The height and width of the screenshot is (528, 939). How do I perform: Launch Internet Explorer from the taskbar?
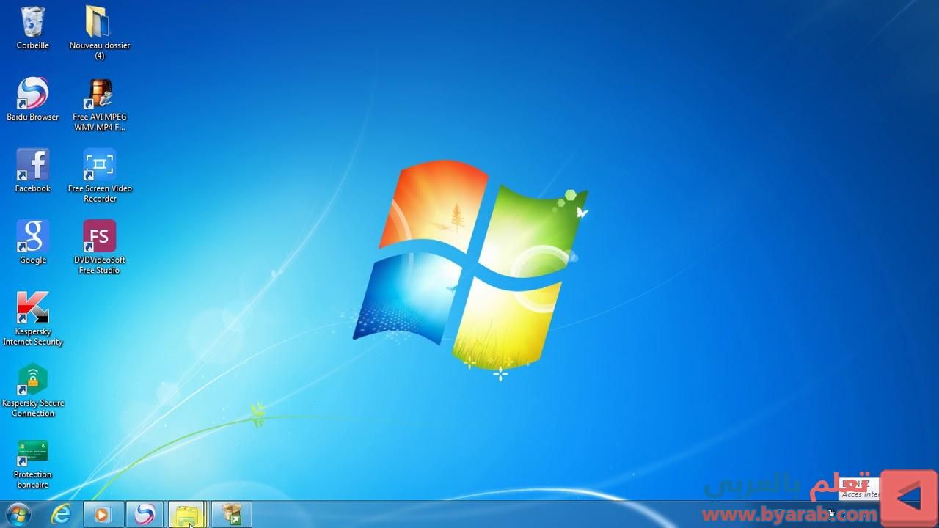click(x=61, y=514)
